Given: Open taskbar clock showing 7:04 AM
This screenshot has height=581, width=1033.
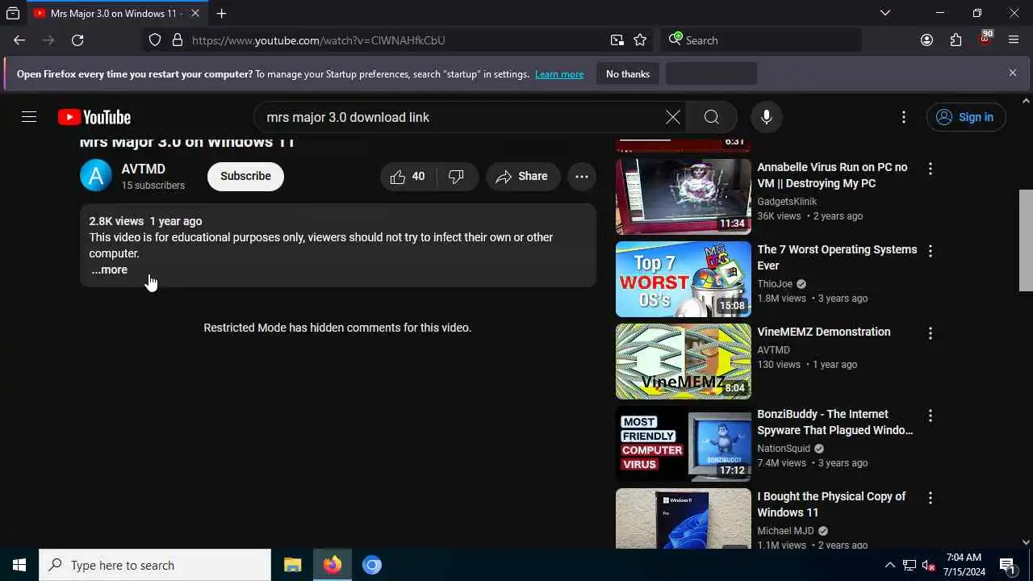Looking at the screenshot, I should (964, 565).
